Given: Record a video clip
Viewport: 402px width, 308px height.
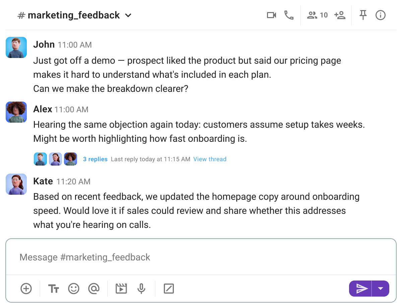Looking at the screenshot, I should (121, 289).
